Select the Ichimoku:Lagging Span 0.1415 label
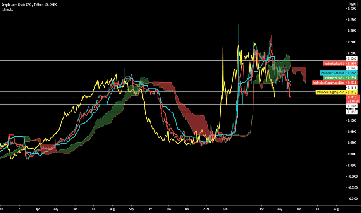361x213 pixels. [336, 92]
